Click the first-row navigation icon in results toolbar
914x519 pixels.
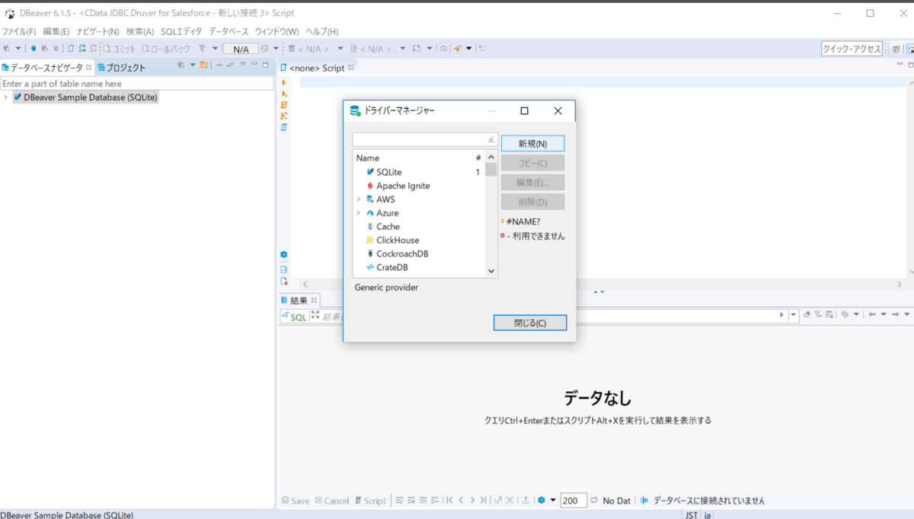(x=449, y=500)
